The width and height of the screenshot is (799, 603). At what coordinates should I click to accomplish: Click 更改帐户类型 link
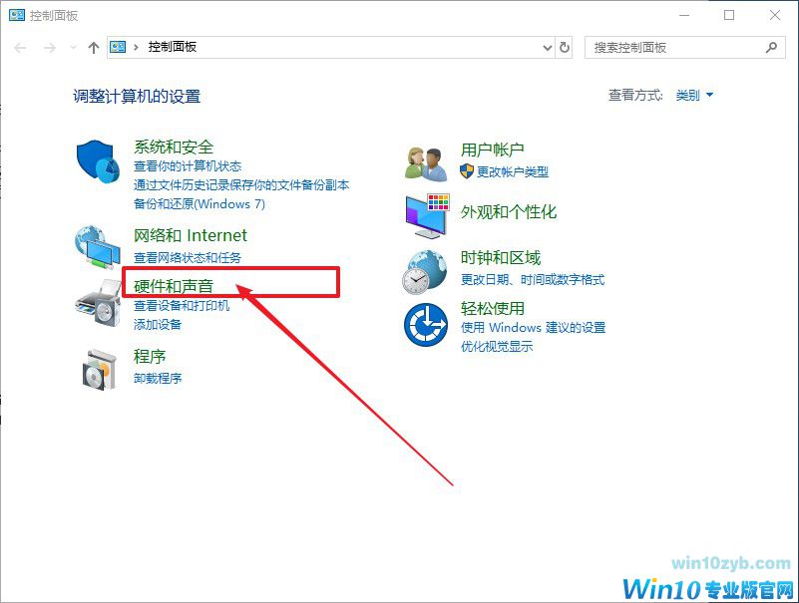point(513,171)
